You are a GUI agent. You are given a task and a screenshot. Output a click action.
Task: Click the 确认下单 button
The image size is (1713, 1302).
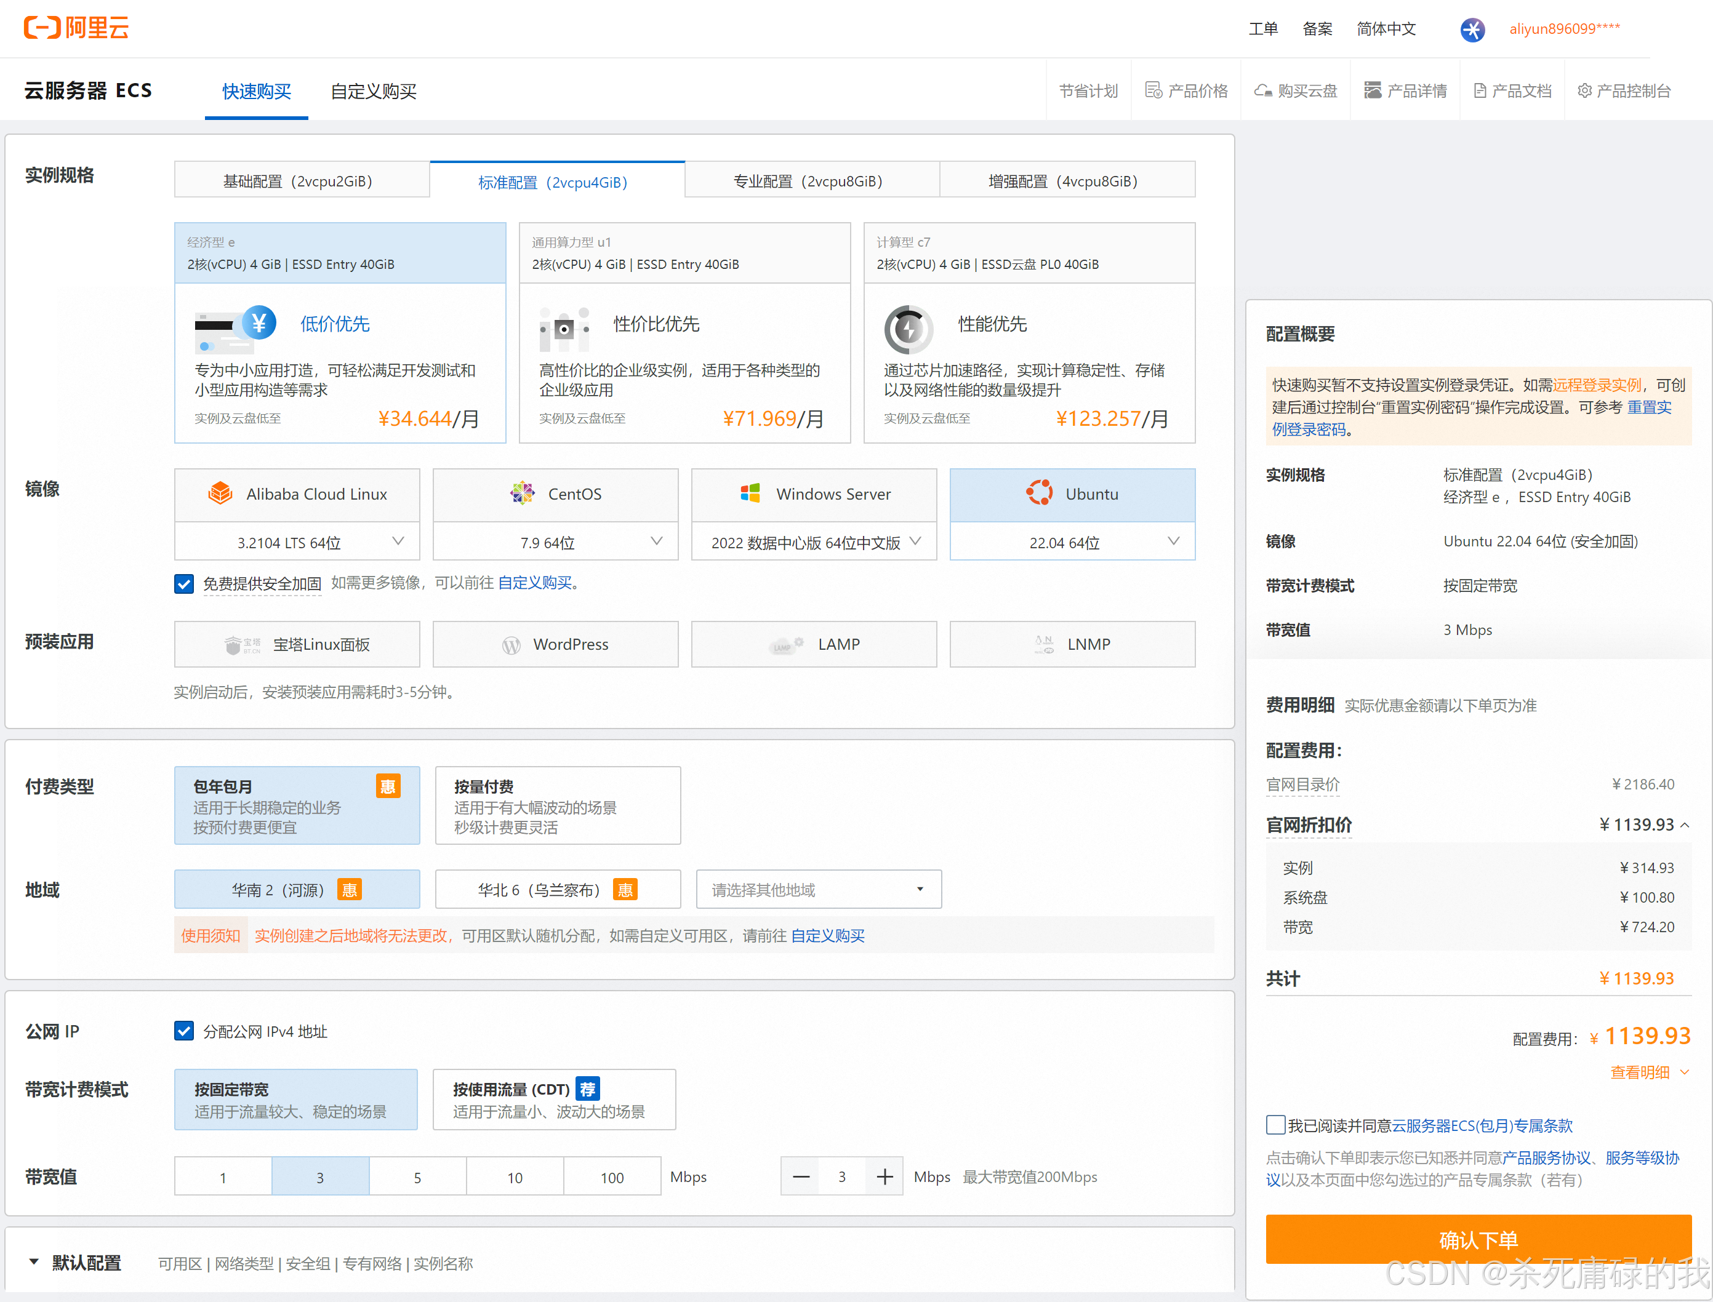pos(1478,1239)
